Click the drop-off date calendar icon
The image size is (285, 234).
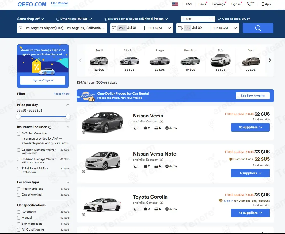click(180, 28)
